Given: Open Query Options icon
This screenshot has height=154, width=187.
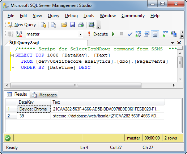Looking at the screenshot, I should [x=146, y=34].
